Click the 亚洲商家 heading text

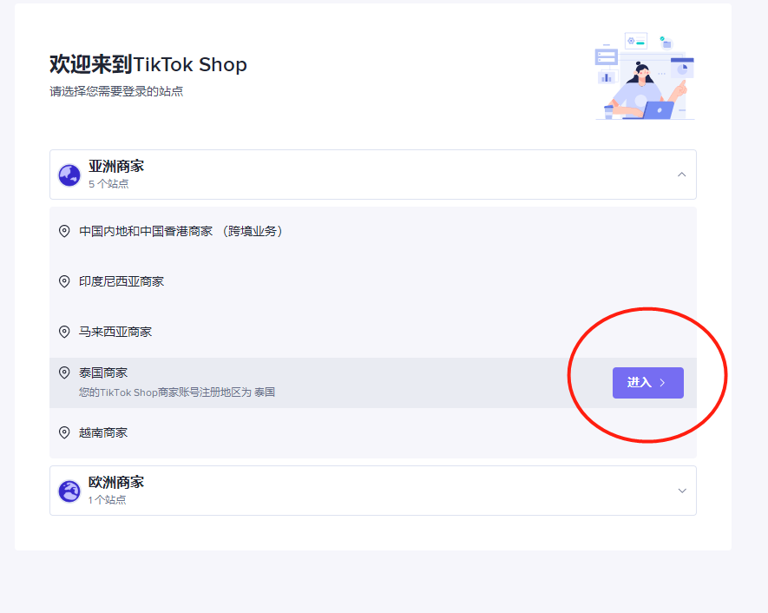pyautogui.click(x=116, y=167)
